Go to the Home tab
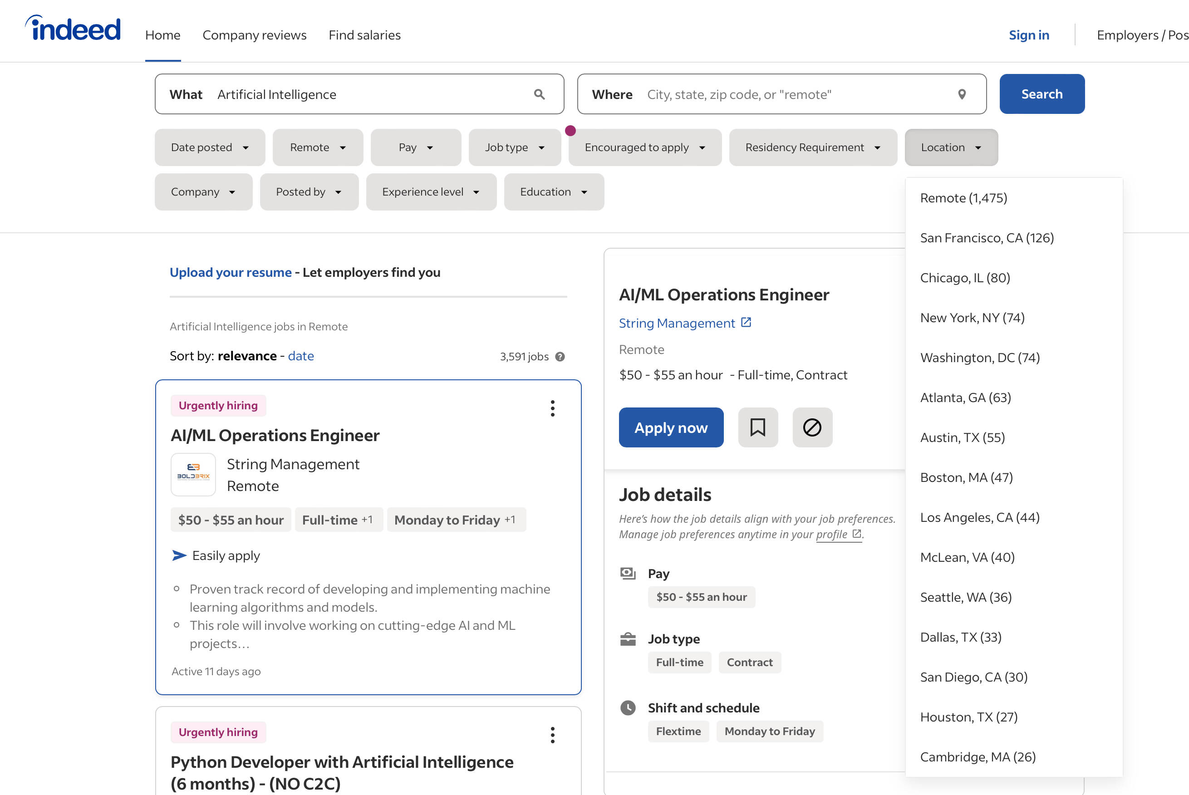Viewport: 1189px width, 795px height. [x=163, y=35]
